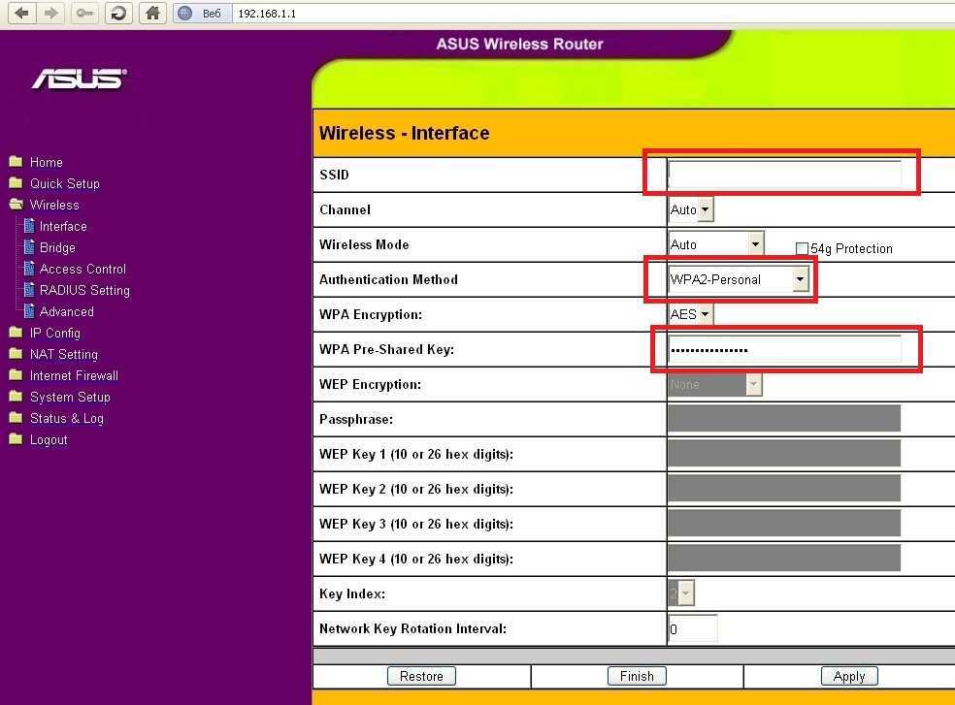Go forward with the browser forward arrow
This screenshot has width=955, height=705.
click(x=51, y=13)
